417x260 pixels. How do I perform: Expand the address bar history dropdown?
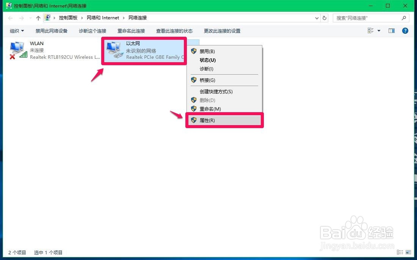point(316,17)
